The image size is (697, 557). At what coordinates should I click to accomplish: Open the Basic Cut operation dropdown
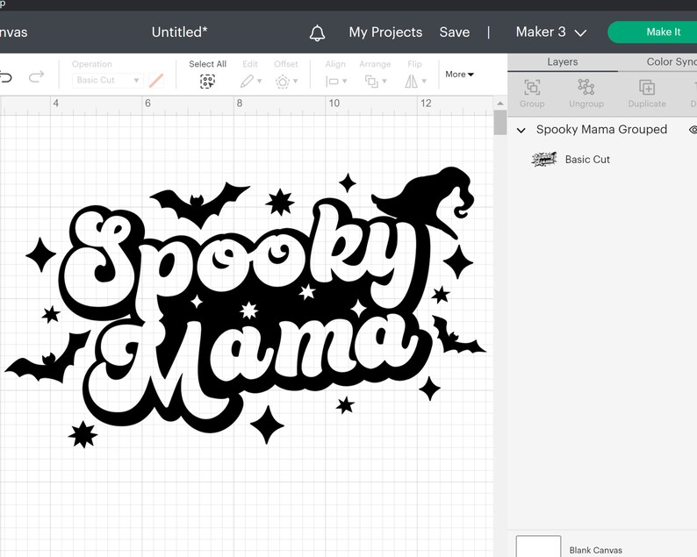click(x=107, y=81)
